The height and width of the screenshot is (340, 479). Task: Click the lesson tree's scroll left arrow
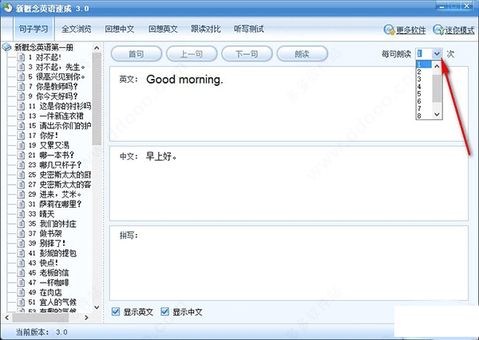click(6, 318)
